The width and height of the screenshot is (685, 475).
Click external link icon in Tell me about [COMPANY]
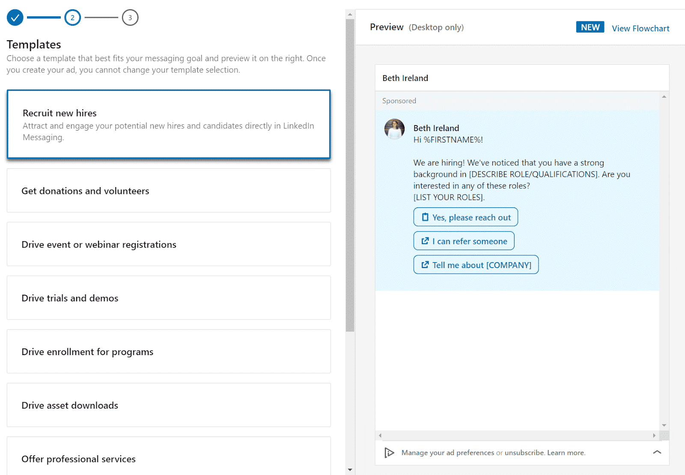pyautogui.click(x=425, y=265)
